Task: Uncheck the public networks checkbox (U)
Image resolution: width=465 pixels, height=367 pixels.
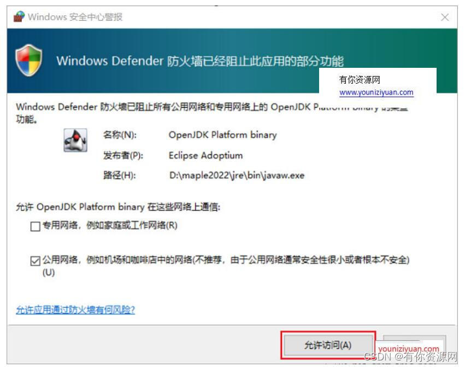Action: click(x=36, y=261)
